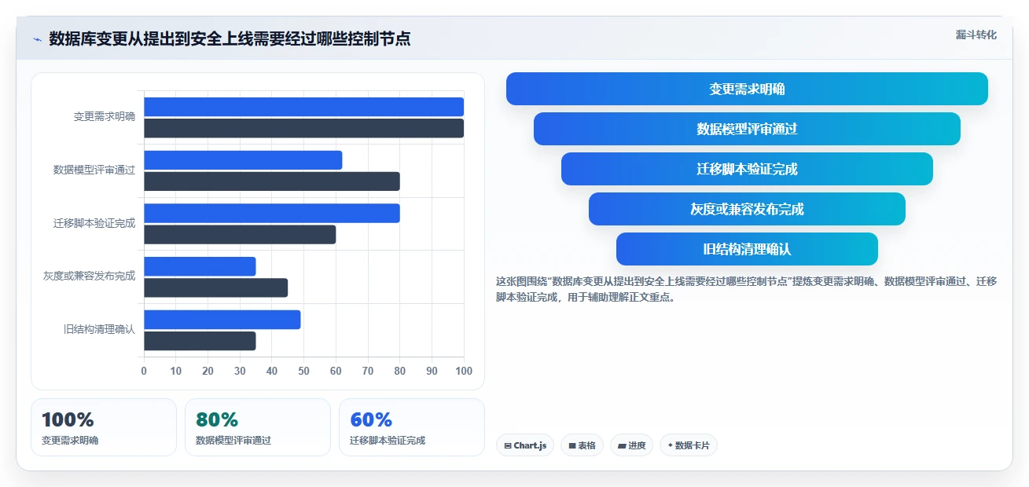This screenshot has height=487, width=1029.
Task: Select the 旧结构清理确认 funnel stage
Action: pyautogui.click(x=747, y=249)
